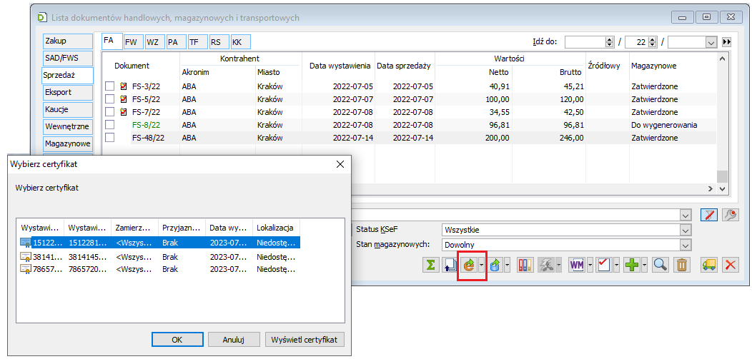Viewport: 752px width, 359px height.
Task: Select the FS-48/22 document row
Action: point(409,138)
